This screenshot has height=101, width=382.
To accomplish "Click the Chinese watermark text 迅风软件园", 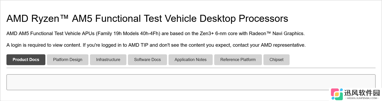I will click(x=362, y=93).
